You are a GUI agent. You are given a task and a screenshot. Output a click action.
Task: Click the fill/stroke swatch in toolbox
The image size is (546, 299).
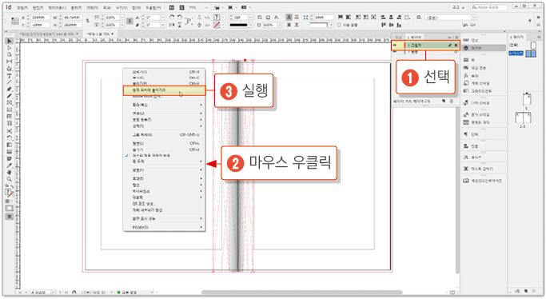[9, 193]
